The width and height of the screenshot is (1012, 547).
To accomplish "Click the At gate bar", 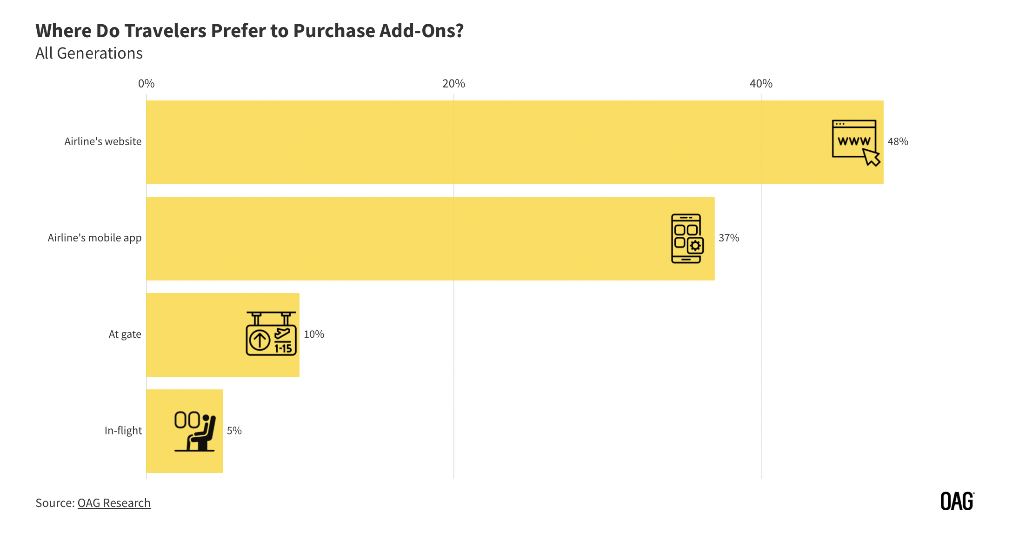I will click(x=195, y=334).
